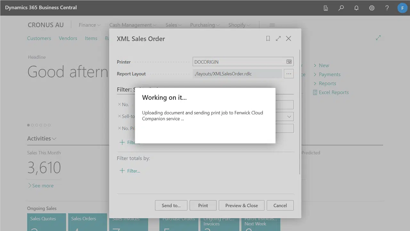This screenshot has height=231, width=410.
Task: Open the Sell-to filter dropdown arrow
Action: coord(289,116)
